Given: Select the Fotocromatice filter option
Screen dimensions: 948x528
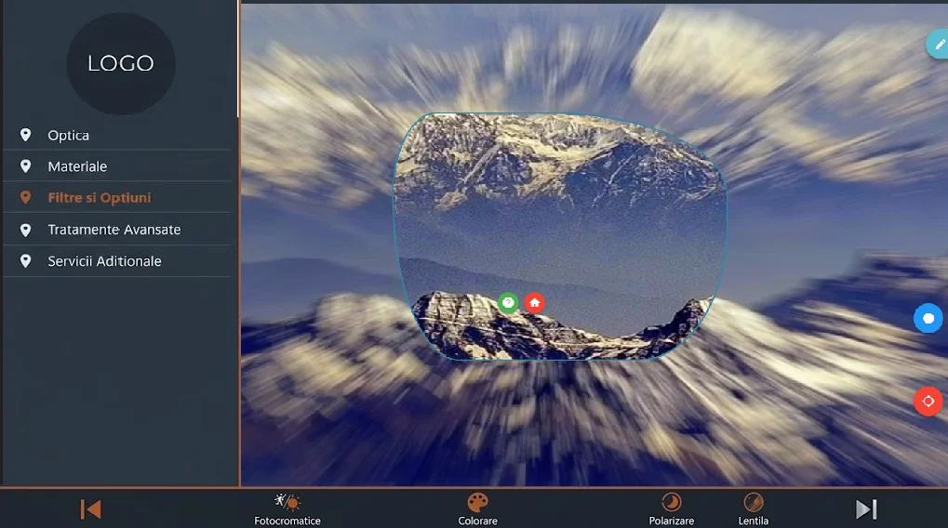Looking at the screenshot, I should pos(287,509).
